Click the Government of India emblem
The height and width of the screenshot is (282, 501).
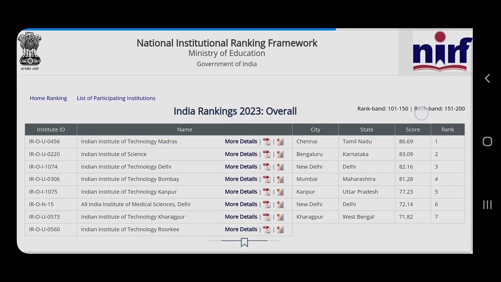pos(30,51)
